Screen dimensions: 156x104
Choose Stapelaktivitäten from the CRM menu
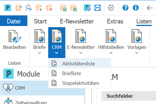tap(80, 83)
